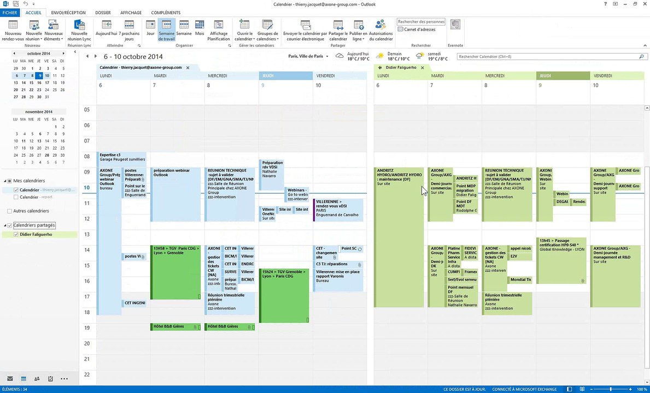Click Ouvrir le calendrier icon

pos(244,25)
